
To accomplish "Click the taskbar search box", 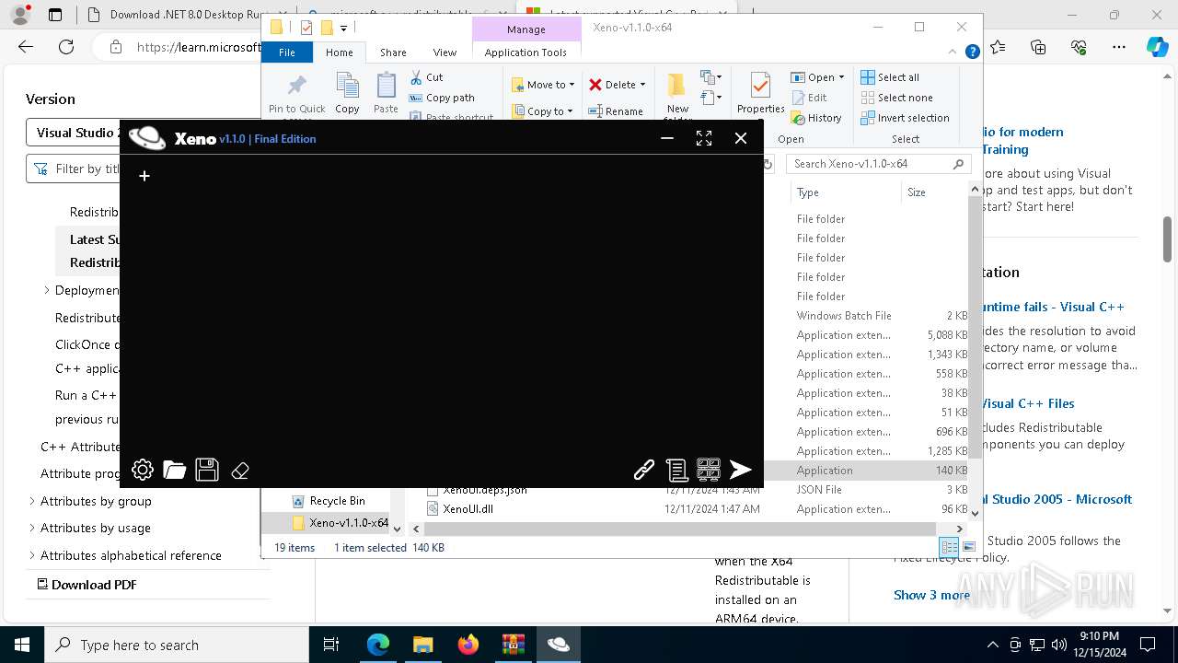I will [x=177, y=645].
